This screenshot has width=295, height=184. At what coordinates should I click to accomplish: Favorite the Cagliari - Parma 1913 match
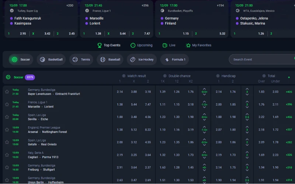[7, 155]
